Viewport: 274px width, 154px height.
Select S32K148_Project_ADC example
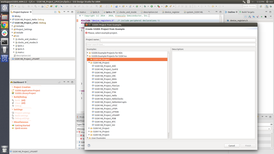tap(105, 66)
